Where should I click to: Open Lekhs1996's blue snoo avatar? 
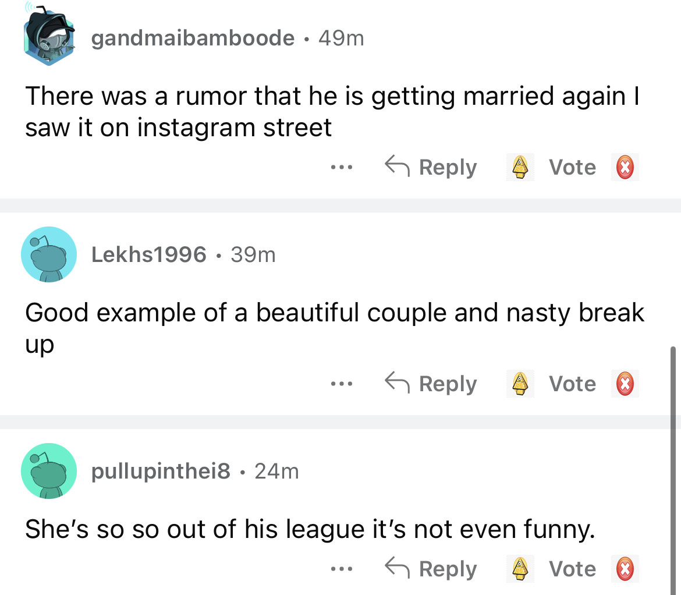click(x=49, y=254)
